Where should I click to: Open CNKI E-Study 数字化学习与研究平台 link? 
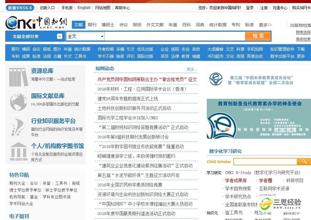pos(263,172)
